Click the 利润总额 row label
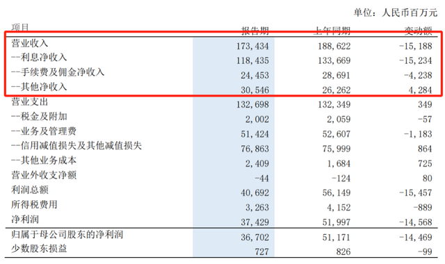Screen dimensions: 445x264 (x=29, y=190)
